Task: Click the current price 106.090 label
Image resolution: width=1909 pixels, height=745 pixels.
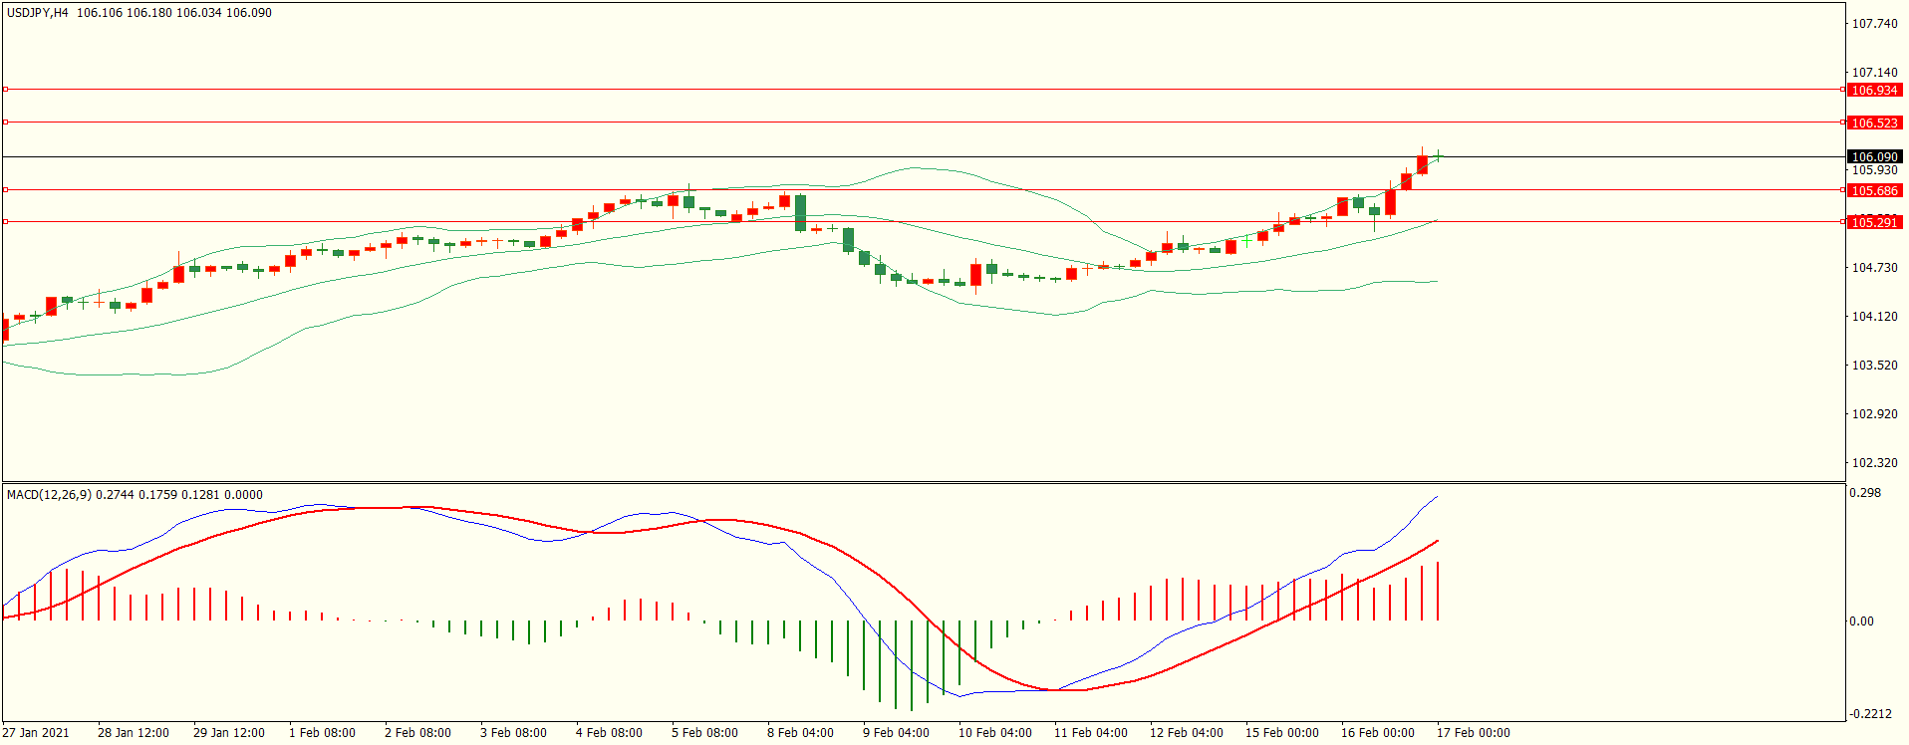Action: [1874, 156]
